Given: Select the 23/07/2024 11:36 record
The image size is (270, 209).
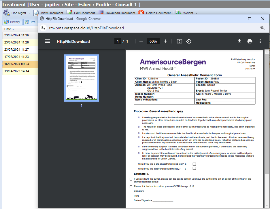Looking at the screenshot, I should click(x=20, y=35).
